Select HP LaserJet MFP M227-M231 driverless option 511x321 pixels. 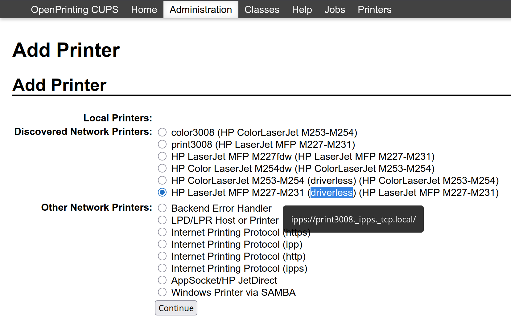pos(162,193)
